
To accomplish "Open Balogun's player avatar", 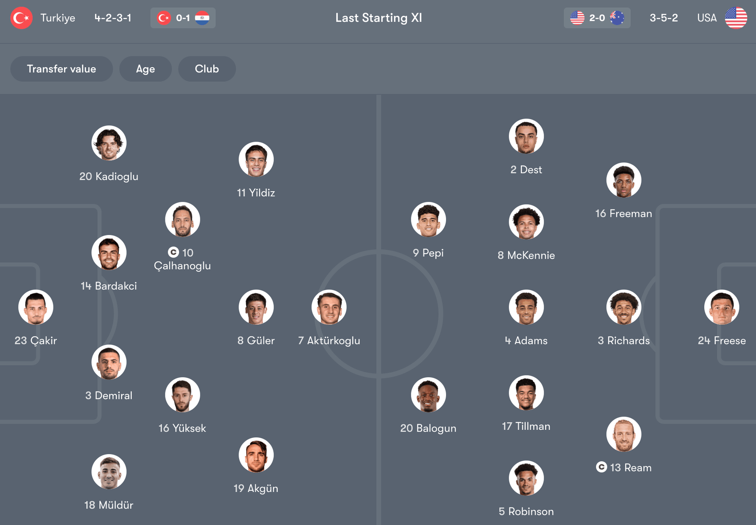I will coord(428,395).
